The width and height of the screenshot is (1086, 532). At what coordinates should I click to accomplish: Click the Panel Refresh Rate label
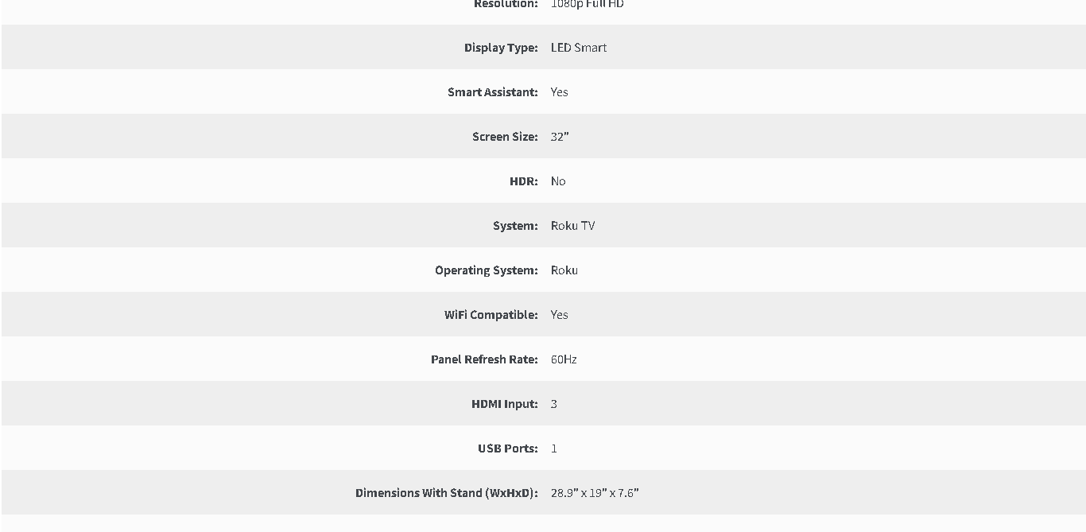click(484, 359)
